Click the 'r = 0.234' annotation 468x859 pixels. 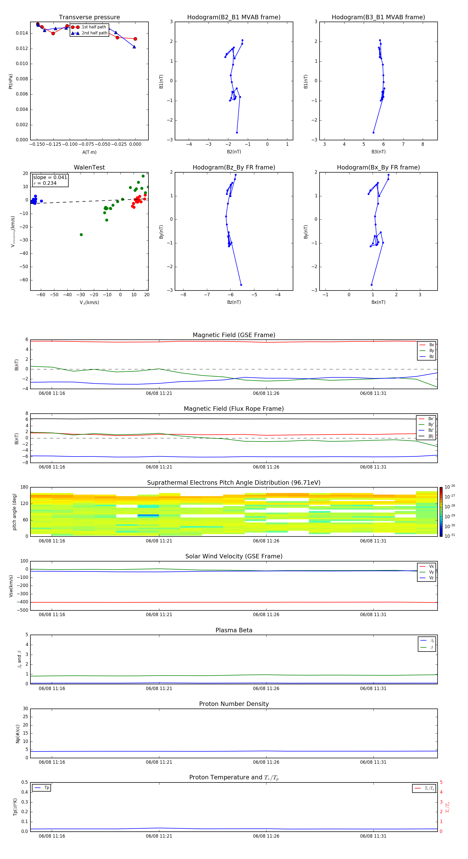click(x=45, y=183)
